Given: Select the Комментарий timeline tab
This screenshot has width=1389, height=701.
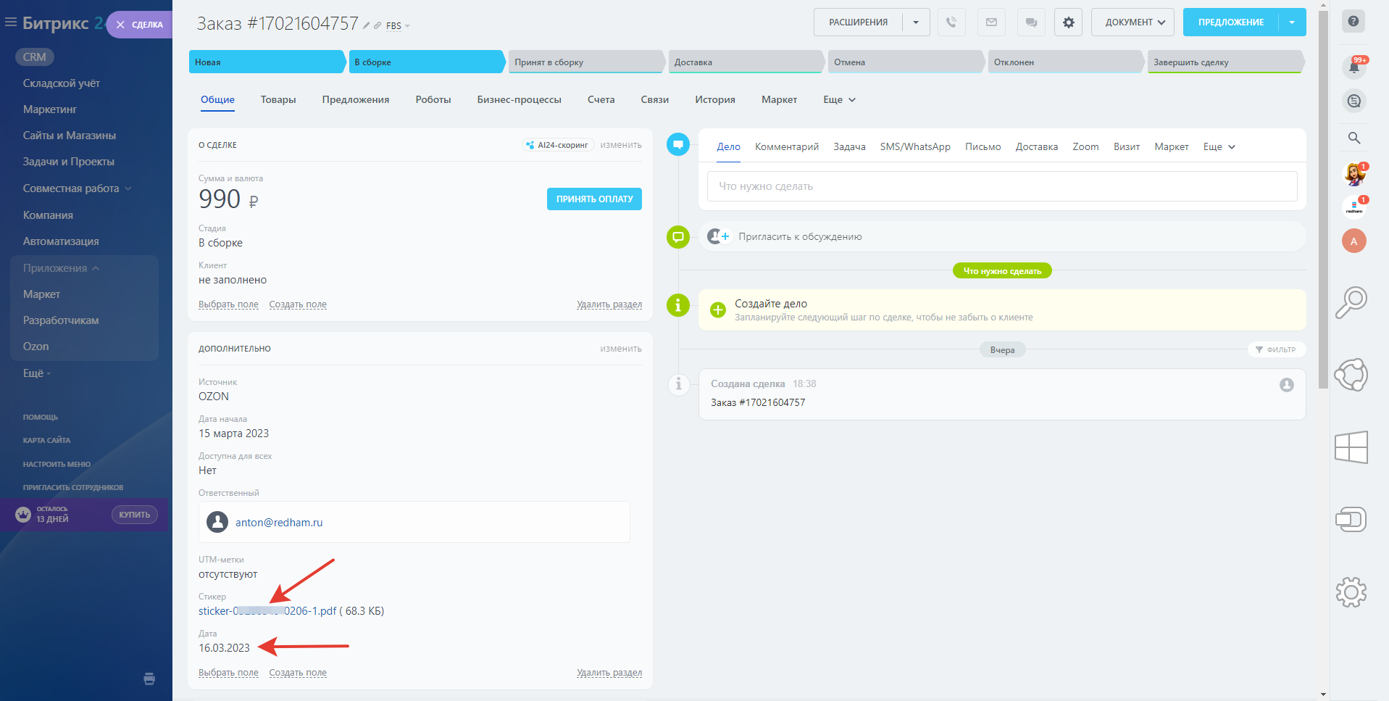Looking at the screenshot, I should pyautogui.click(x=786, y=147).
